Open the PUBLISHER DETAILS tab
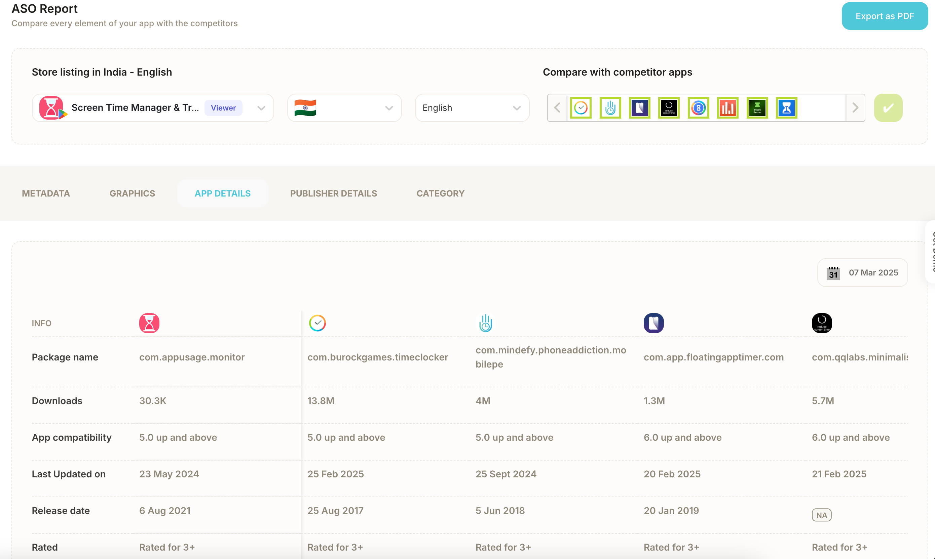Viewport: 935px width, 559px height. pos(333,193)
